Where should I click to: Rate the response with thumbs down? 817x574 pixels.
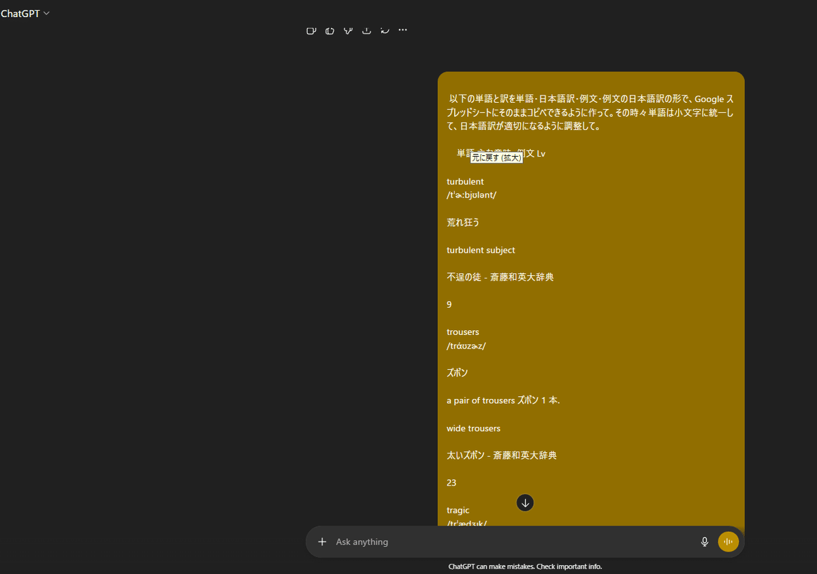(x=348, y=30)
